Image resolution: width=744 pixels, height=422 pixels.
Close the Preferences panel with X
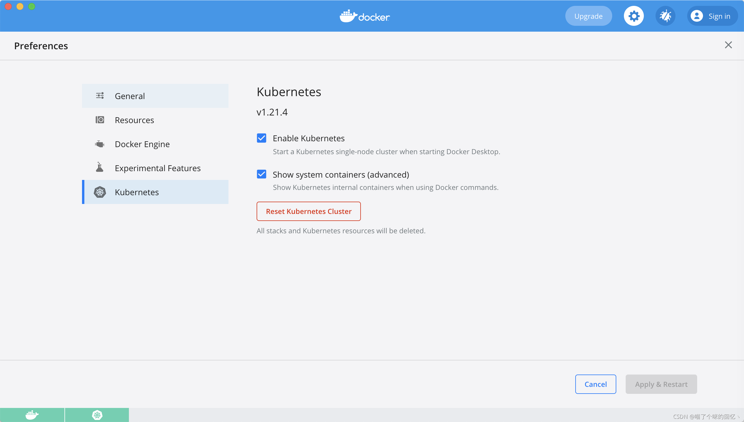[728, 45]
